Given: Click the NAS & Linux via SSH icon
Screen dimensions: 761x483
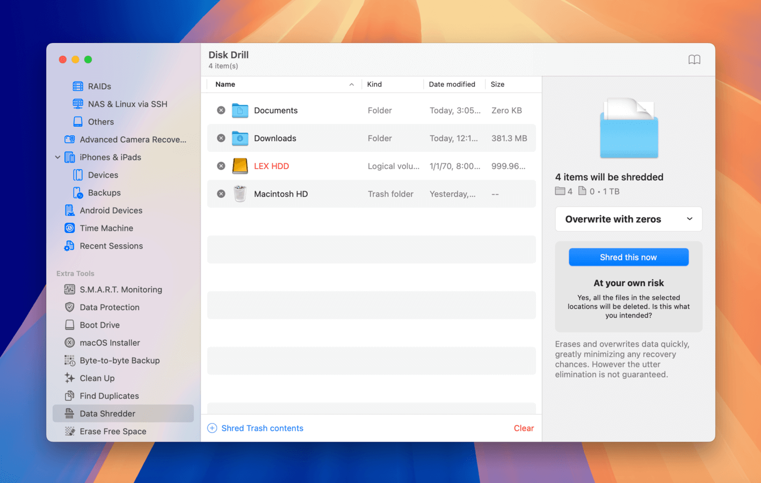Looking at the screenshot, I should coord(78,104).
